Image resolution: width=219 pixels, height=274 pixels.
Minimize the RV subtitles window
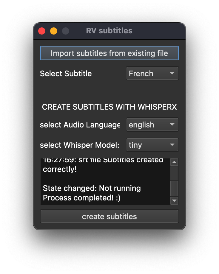pyautogui.click(x=54, y=31)
